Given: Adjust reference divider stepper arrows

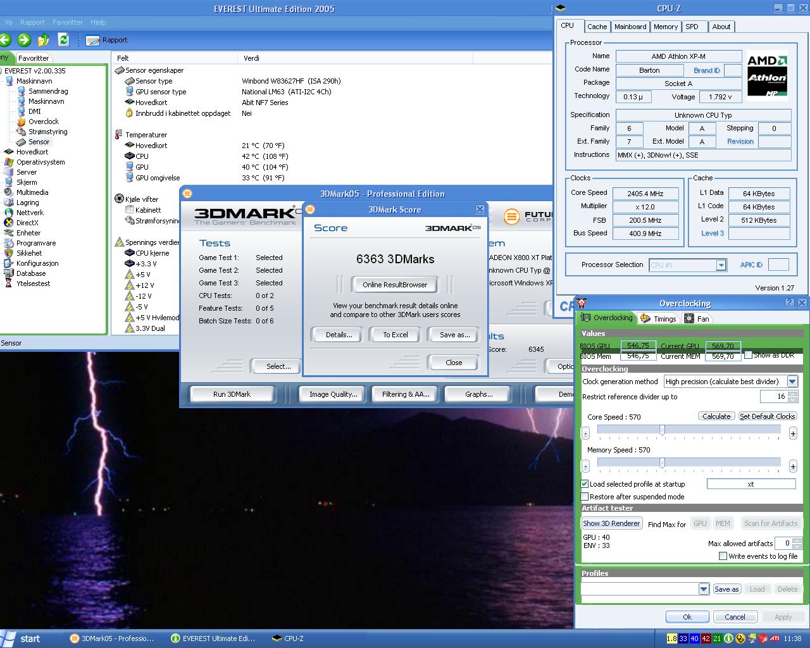Looking at the screenshot, I should click(793, 397).
